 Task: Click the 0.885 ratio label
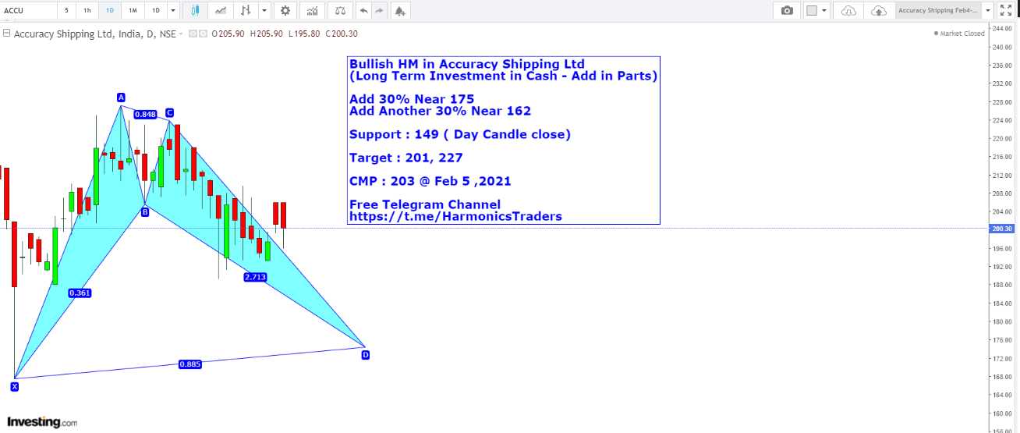tap(190, 364)
